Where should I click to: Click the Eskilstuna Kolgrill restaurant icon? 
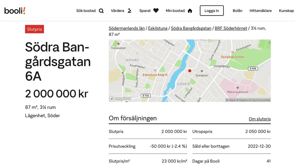155,71
